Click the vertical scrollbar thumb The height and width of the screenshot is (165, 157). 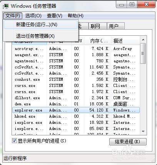tap(143, 53)
